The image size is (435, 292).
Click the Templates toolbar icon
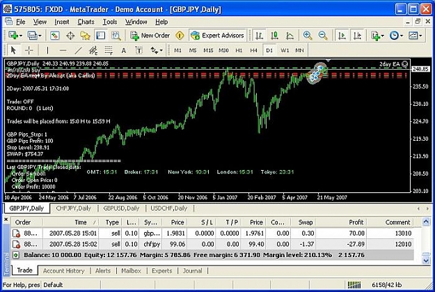pos(413,36)
